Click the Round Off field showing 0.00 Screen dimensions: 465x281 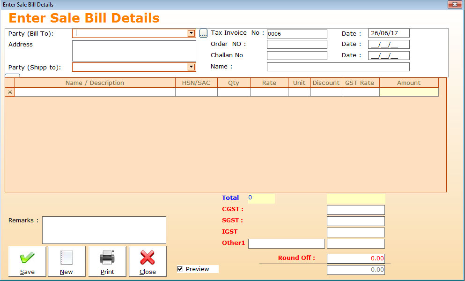point(356,258)
